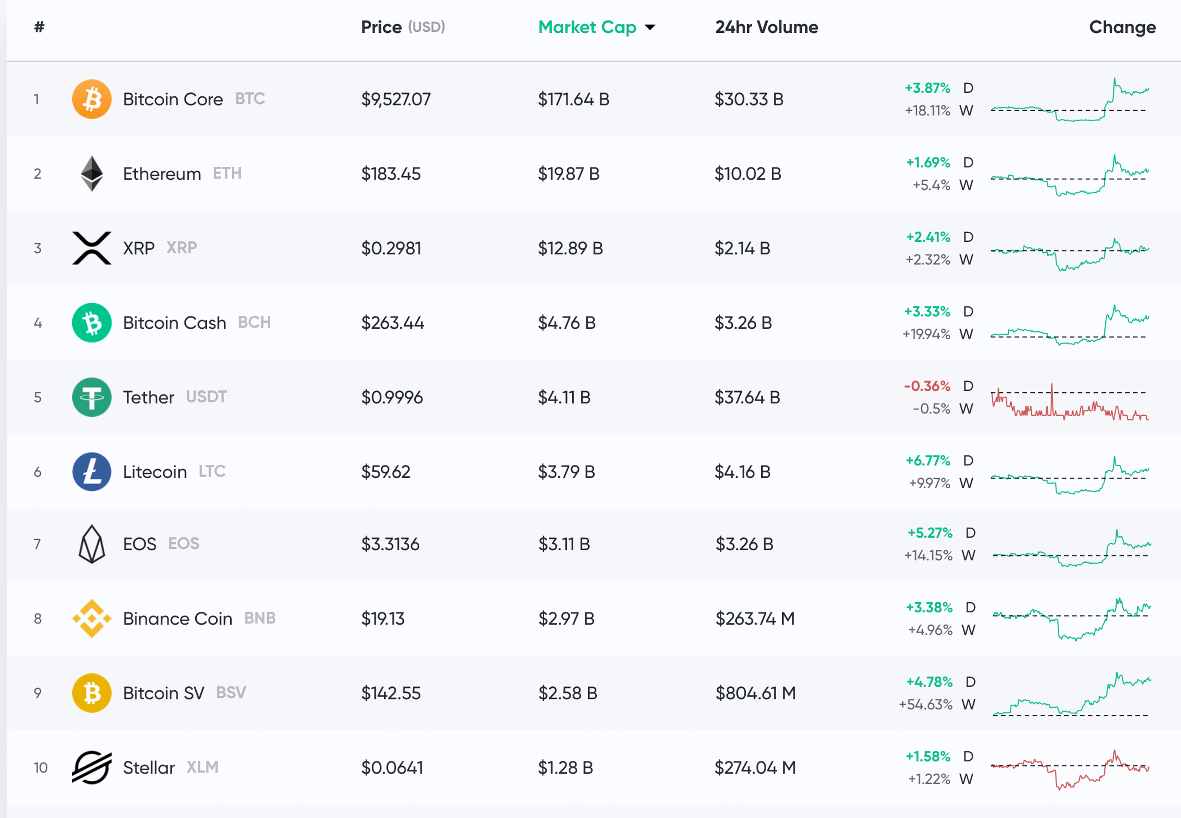The image size is (1181, 818).
Task: Open the Stellar sparkline chart
Action: 1070,769
